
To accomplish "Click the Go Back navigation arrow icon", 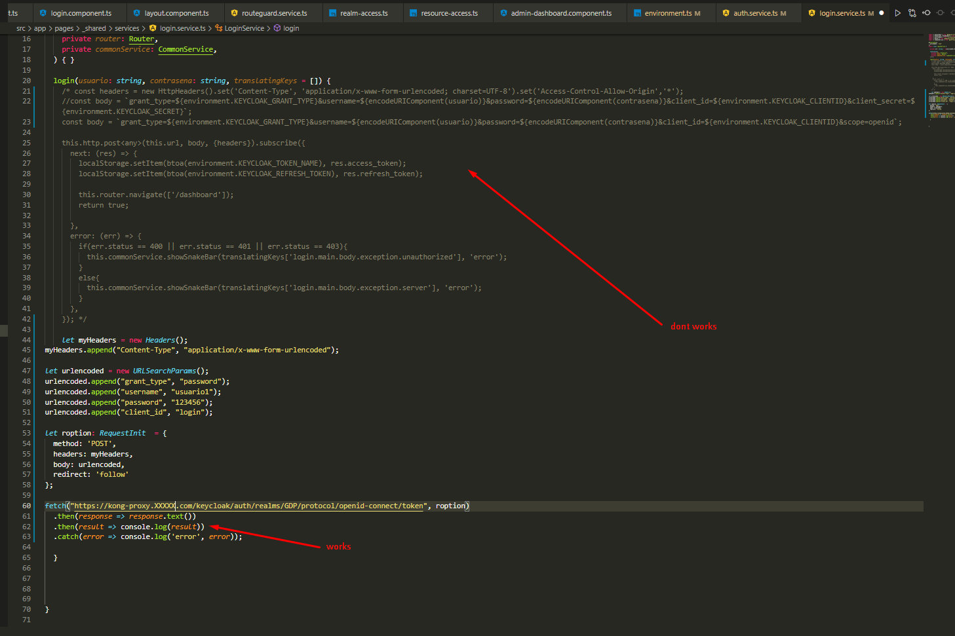I will [x=926, y=12].
